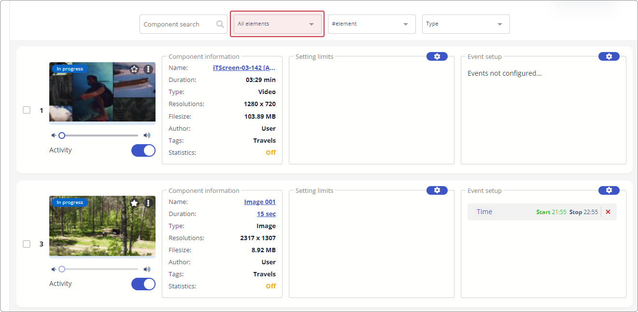Open the iTScreen-03-142 name link
The width and height of the screenshot is (638, 312).
(x=244, y=68)
